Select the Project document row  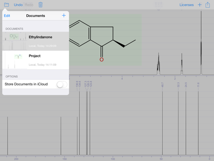click(36, 60)
